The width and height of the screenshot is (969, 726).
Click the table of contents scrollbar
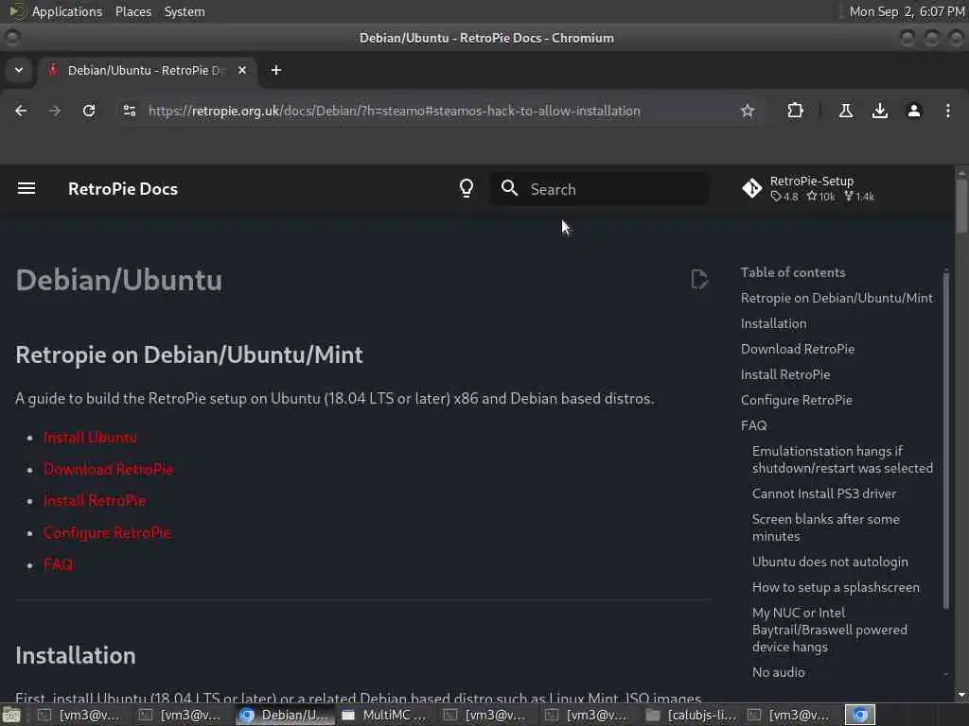[x=945, y=441]
